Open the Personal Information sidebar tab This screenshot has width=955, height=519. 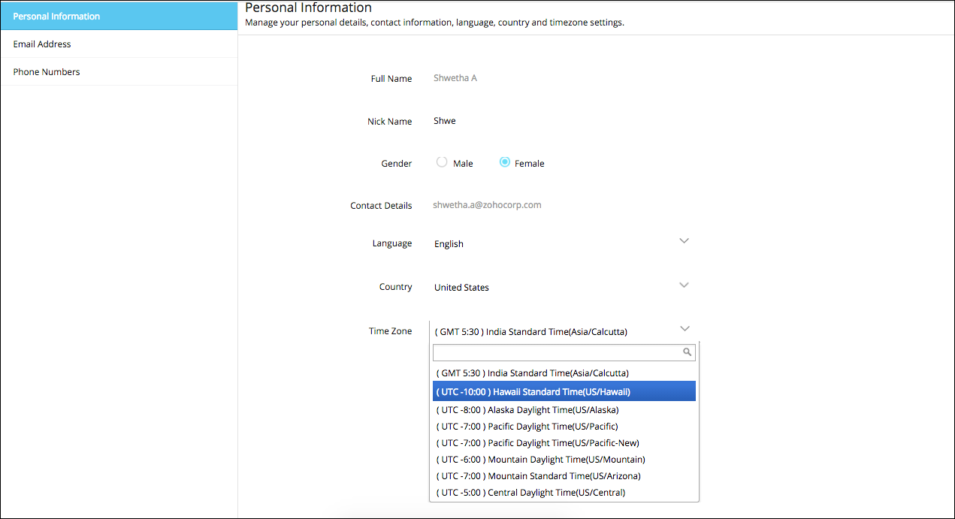click(x=119, y=16)
